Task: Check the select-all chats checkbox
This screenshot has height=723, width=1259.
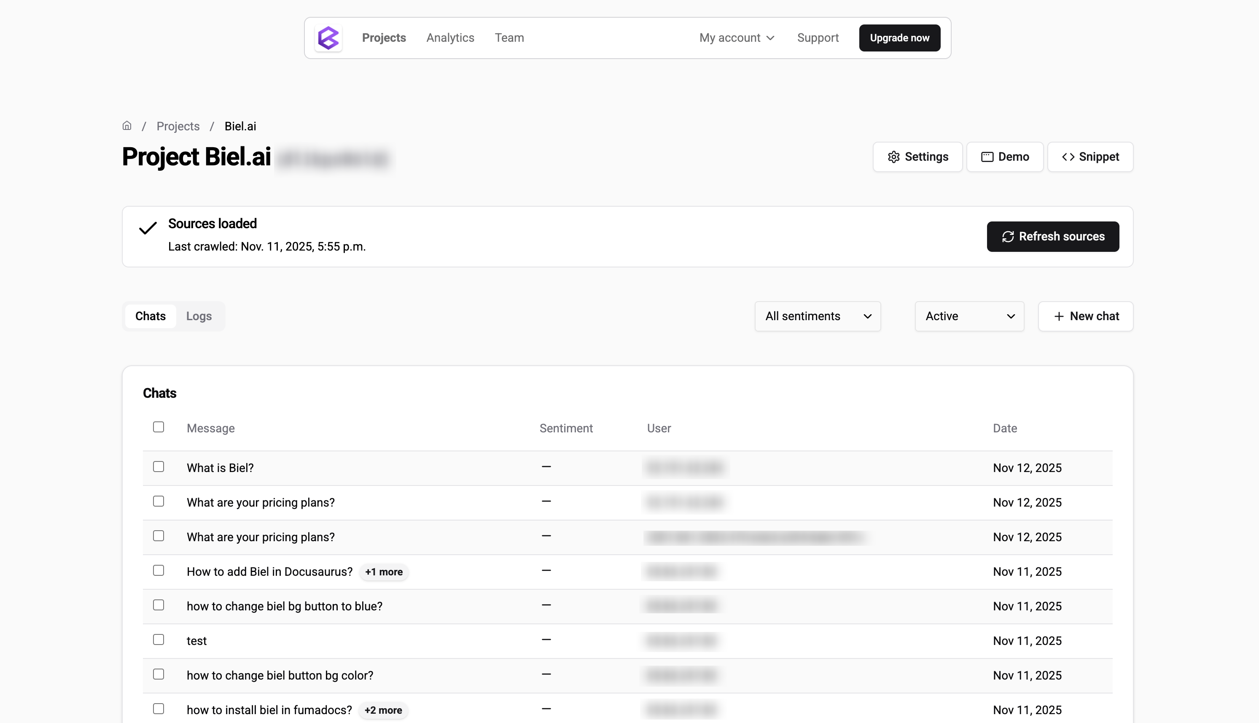Action: click(158, 426)
